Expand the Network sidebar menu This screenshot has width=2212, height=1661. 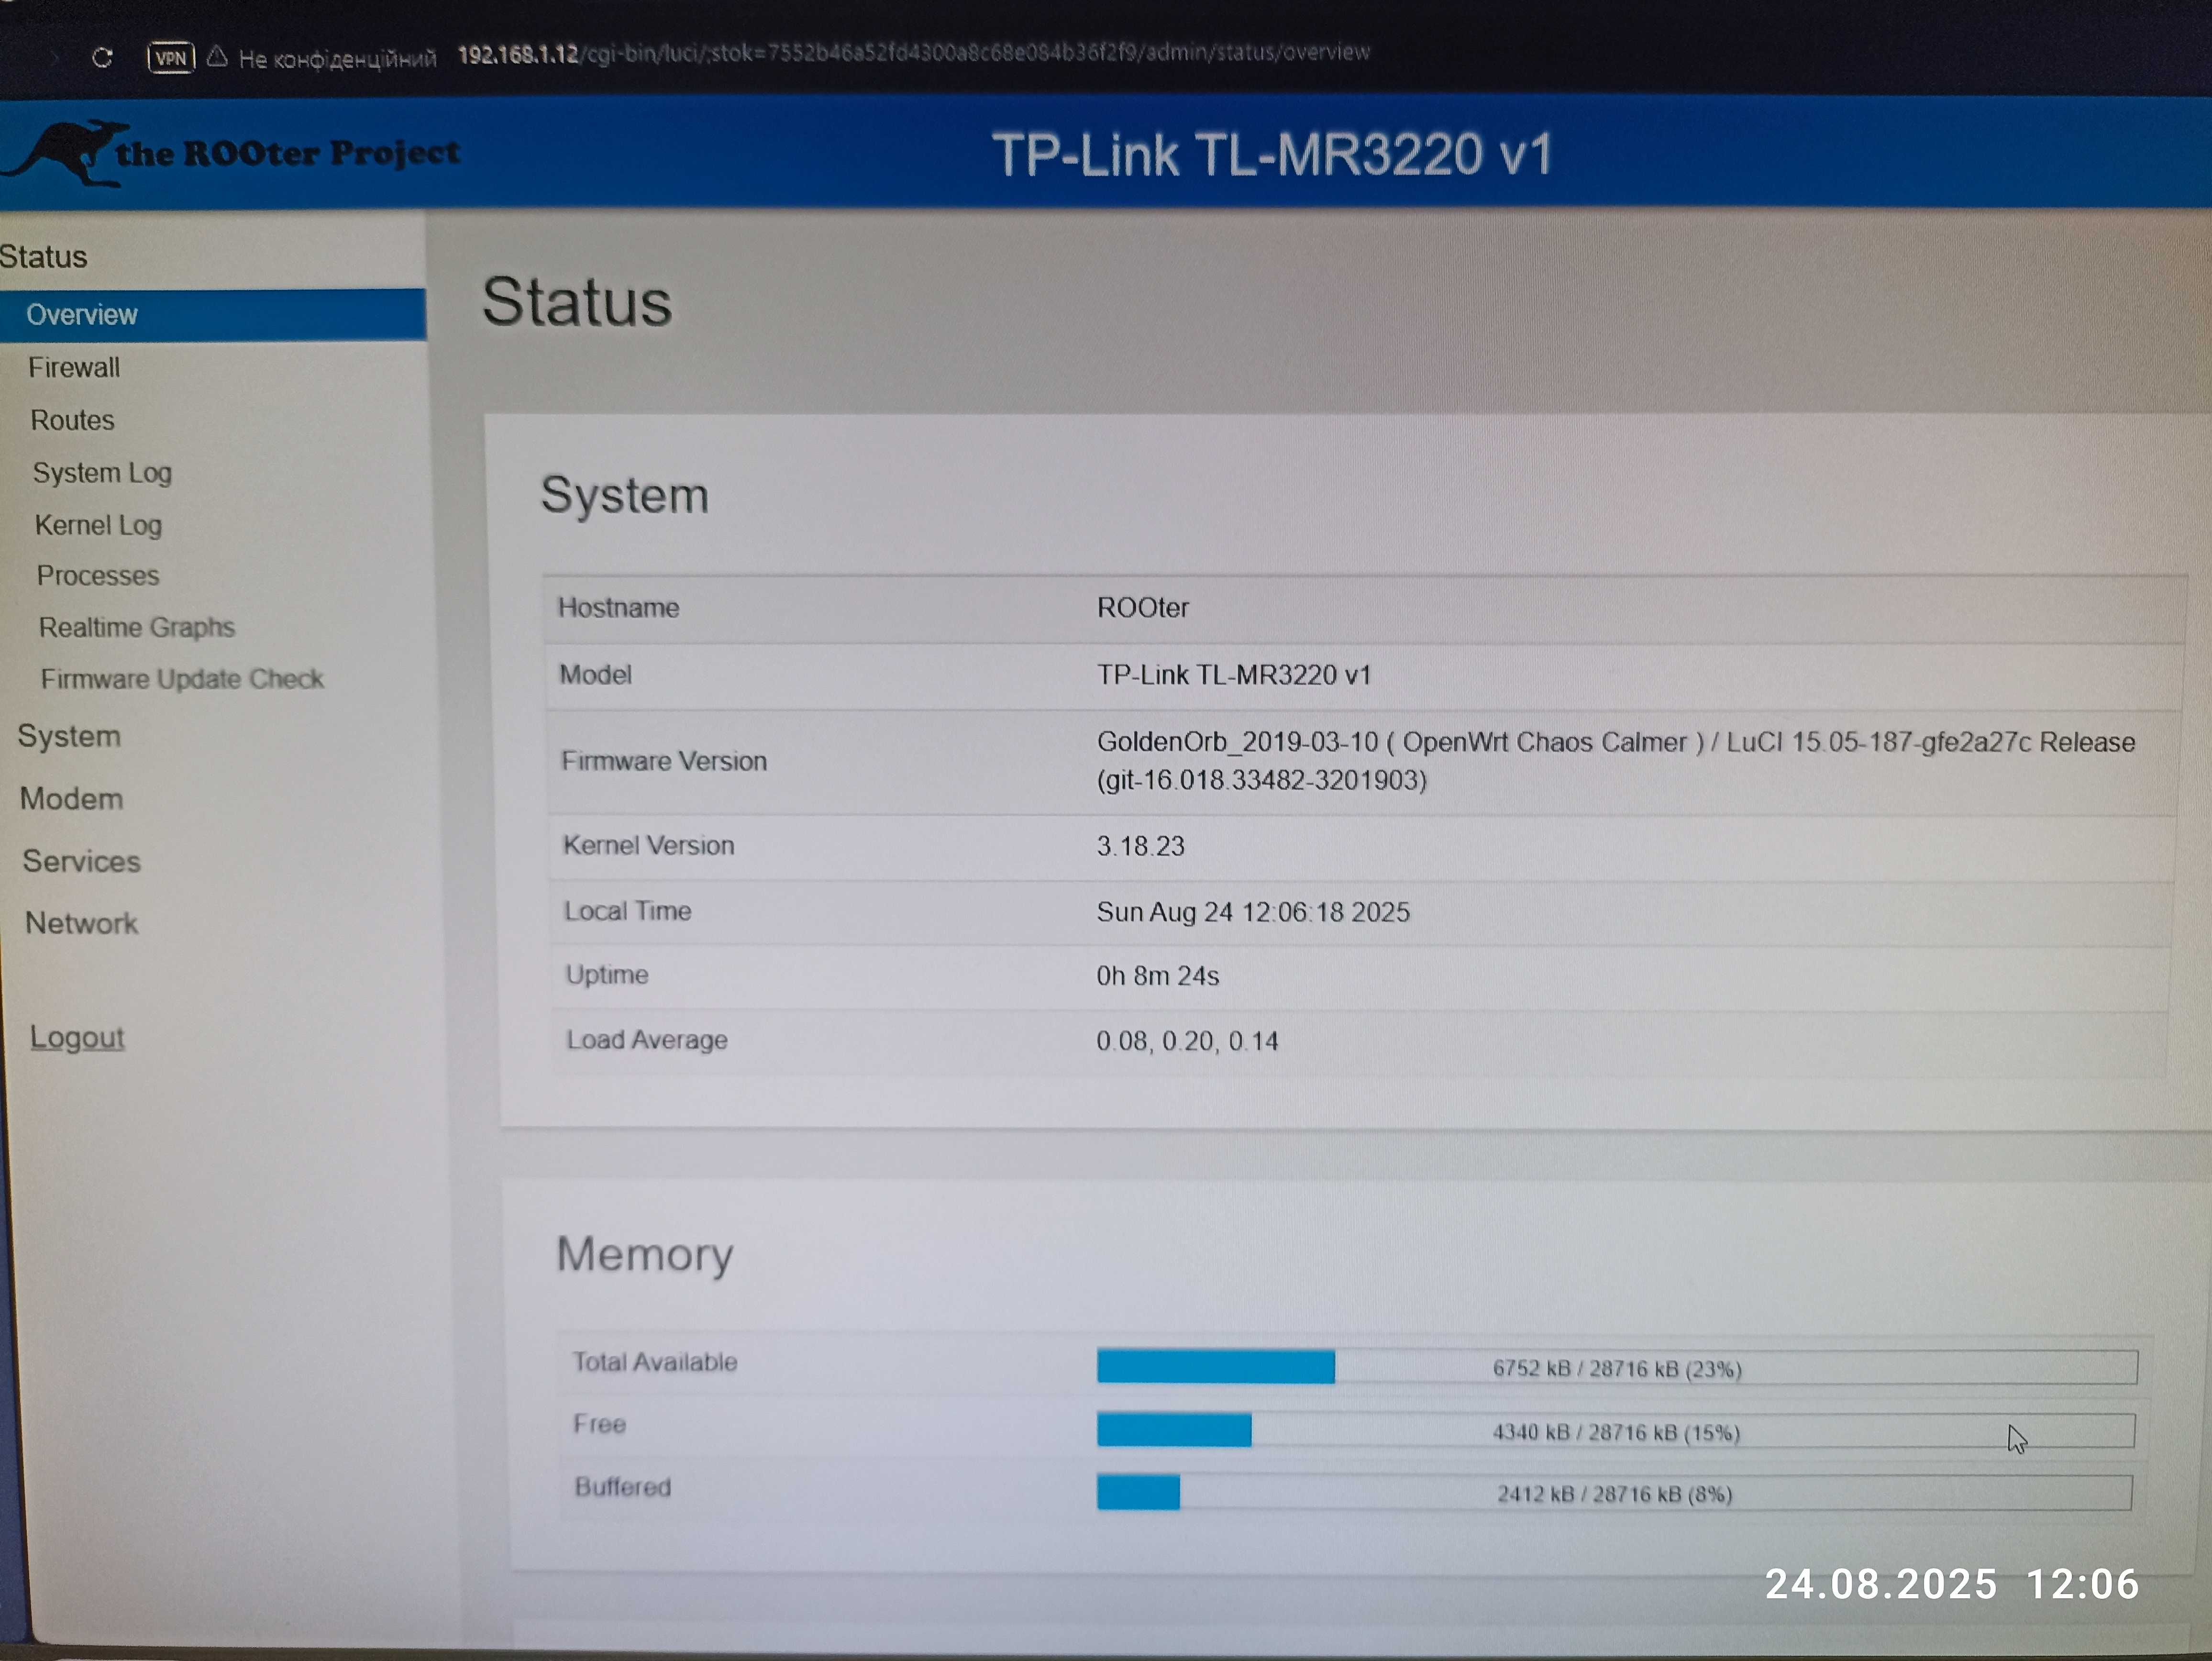tap(81, 923)
